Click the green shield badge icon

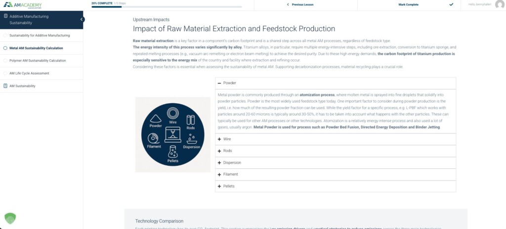10,219
